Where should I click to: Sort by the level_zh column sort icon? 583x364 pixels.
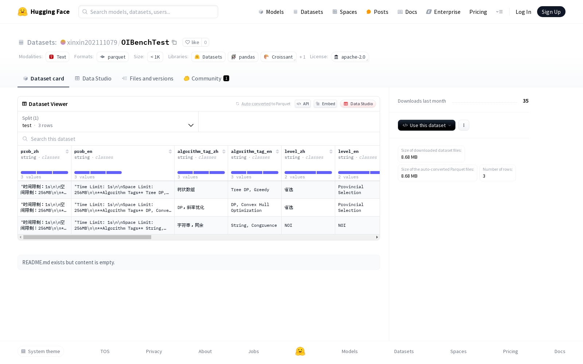tap(331, 151)
